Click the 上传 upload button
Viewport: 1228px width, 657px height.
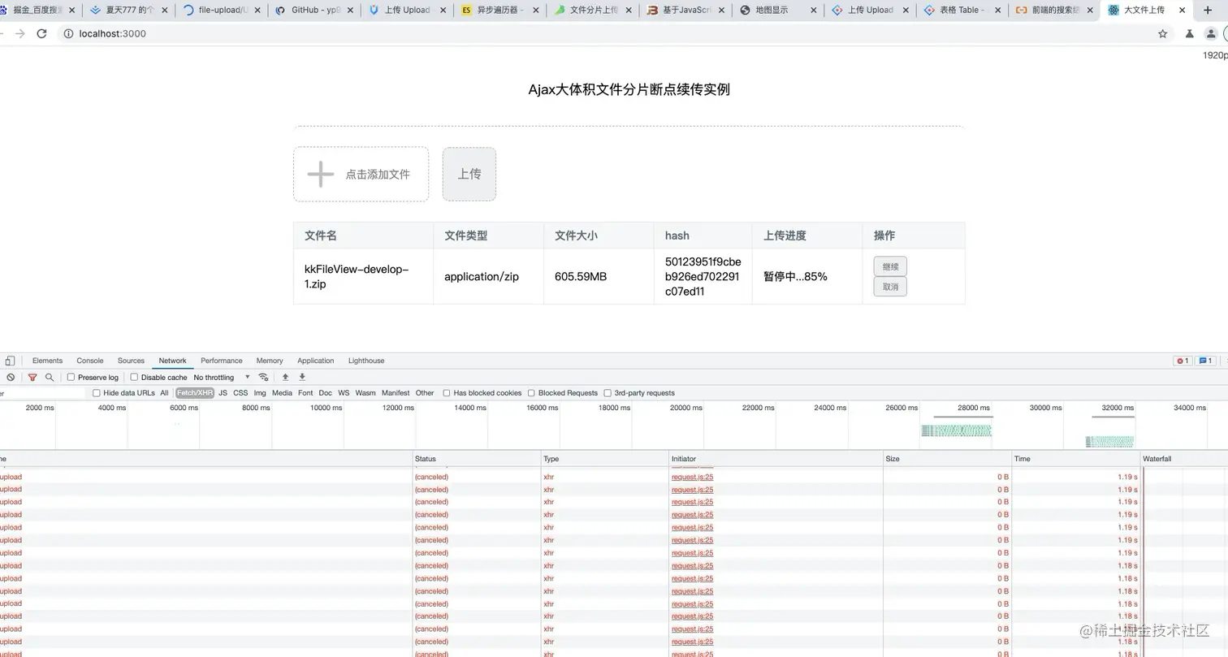click(x=469, y=174)
